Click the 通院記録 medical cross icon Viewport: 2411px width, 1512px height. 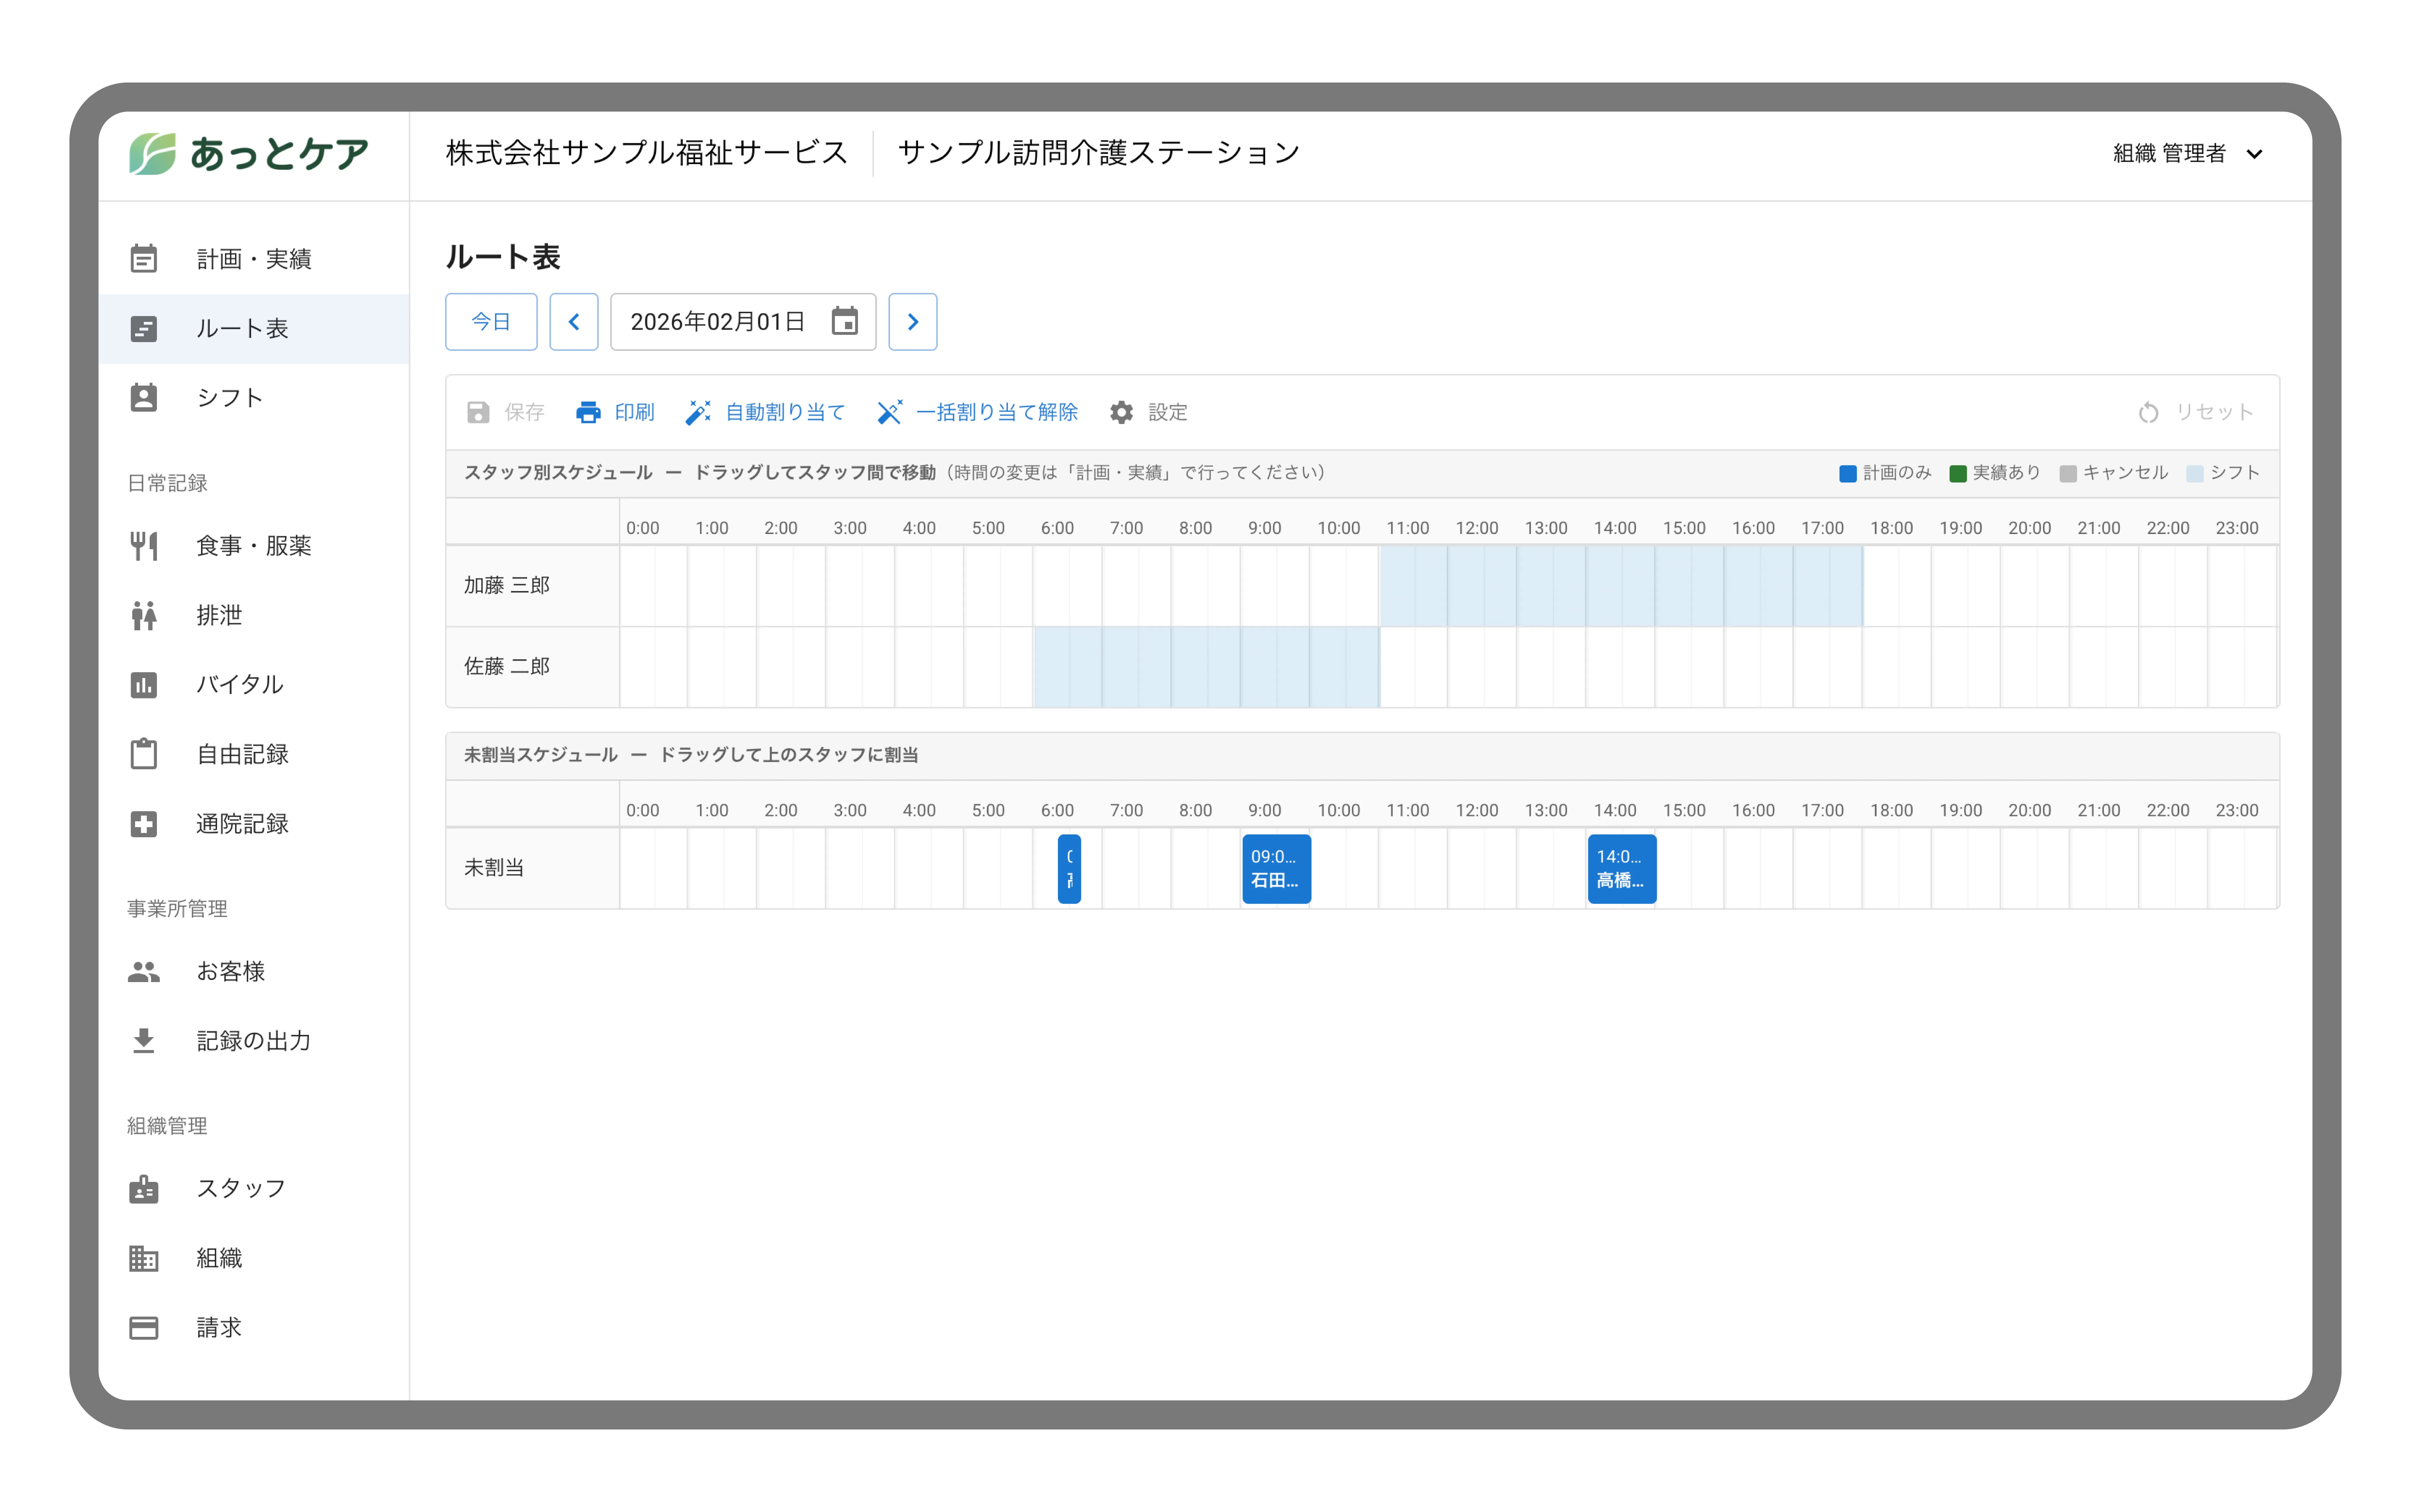(x=144, y=824)
